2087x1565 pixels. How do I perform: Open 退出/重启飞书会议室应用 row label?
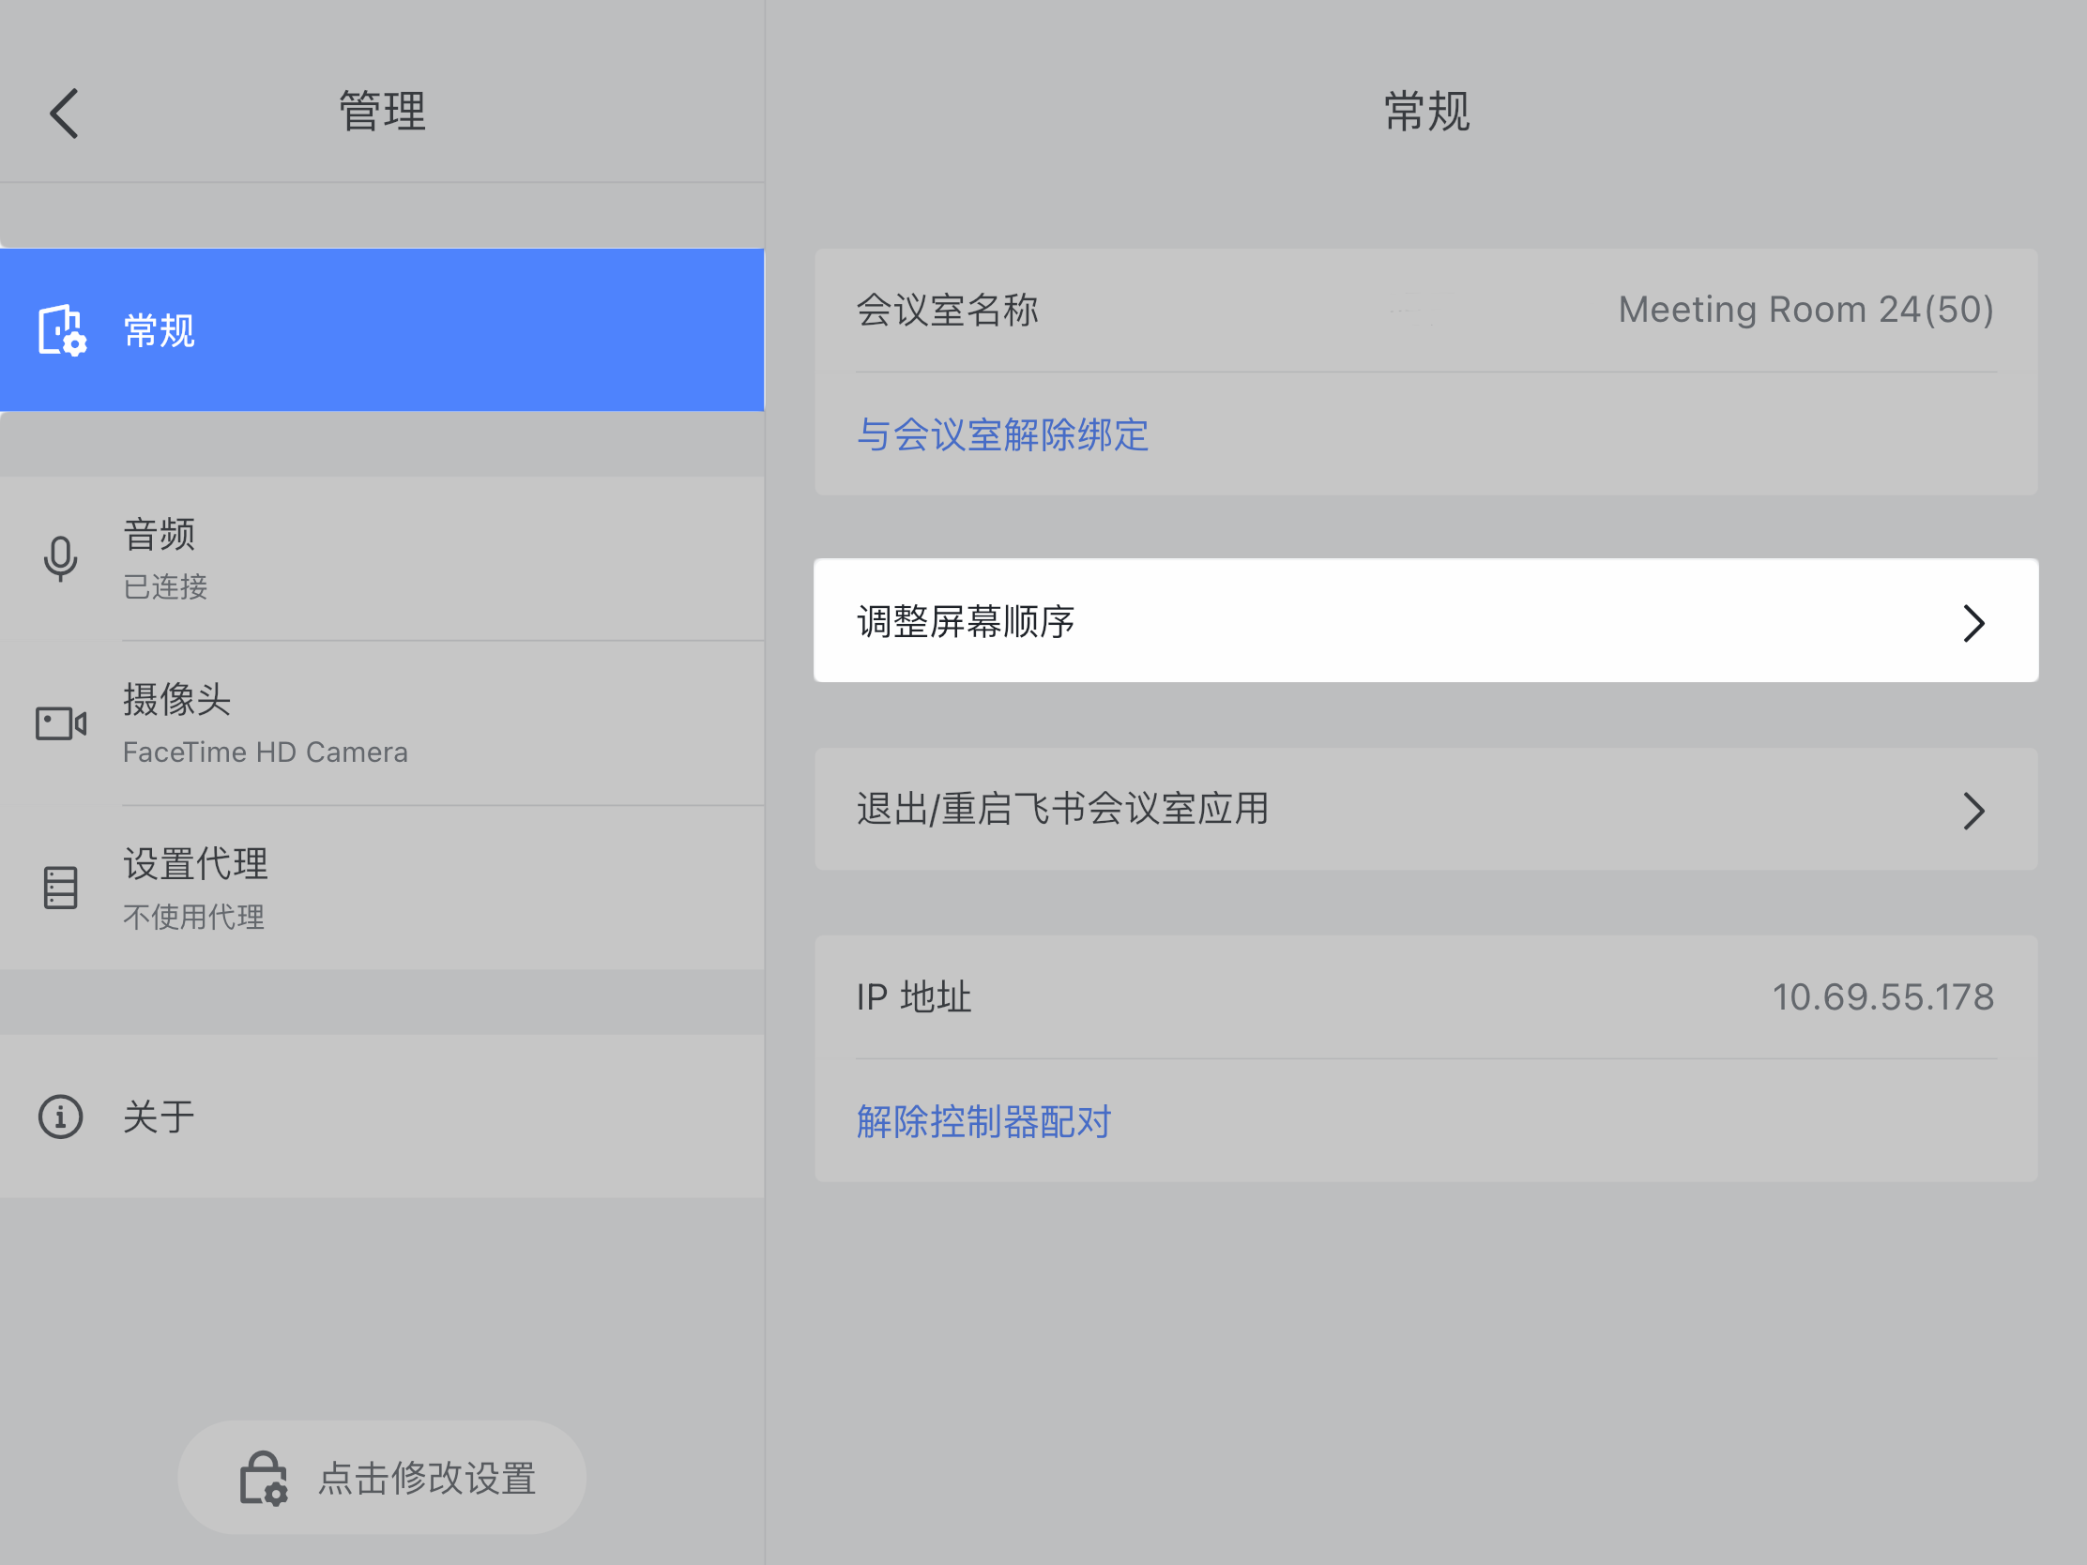1062,809
